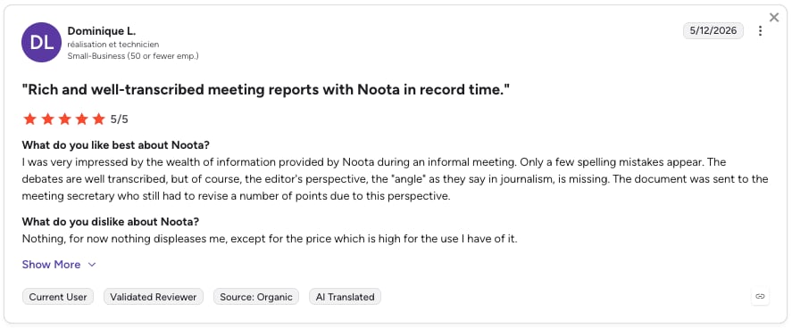Image resolution: width=792 pixels, height=328 pixels.
Task: Close the review card with X
Action: pyautogui.click(x=774, y=18)
